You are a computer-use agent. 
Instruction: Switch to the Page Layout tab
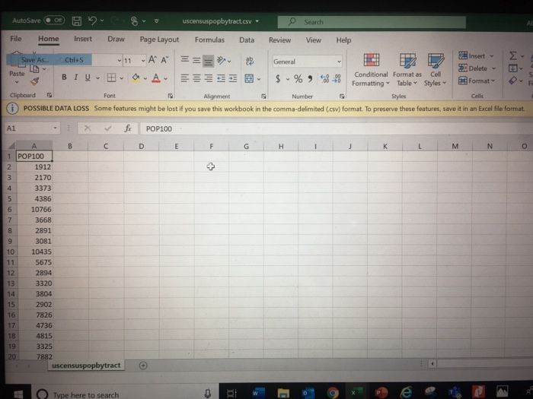[159, 40]
